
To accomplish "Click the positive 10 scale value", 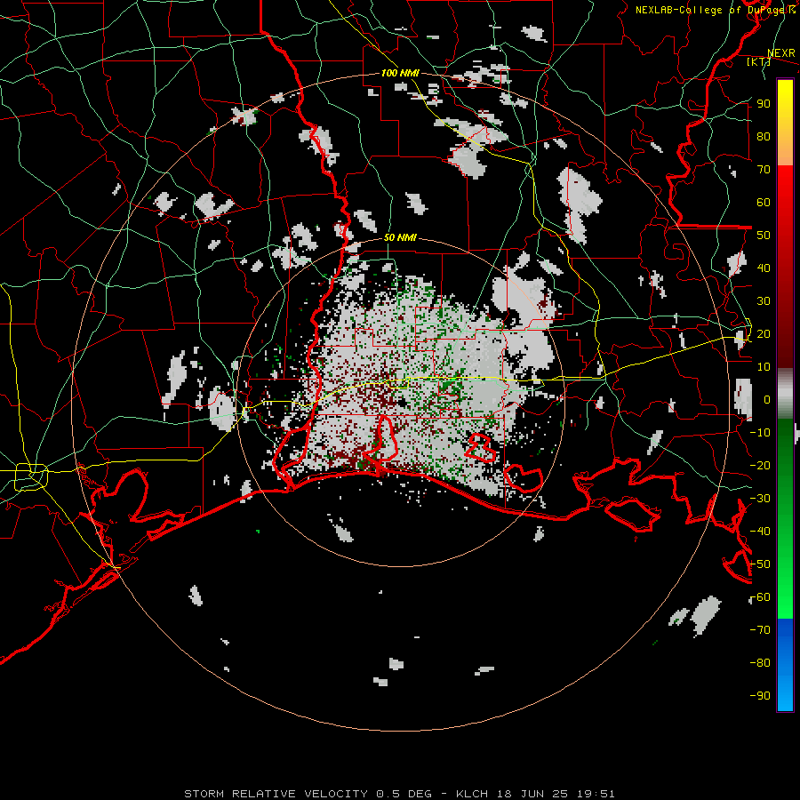I will point(764,367).
